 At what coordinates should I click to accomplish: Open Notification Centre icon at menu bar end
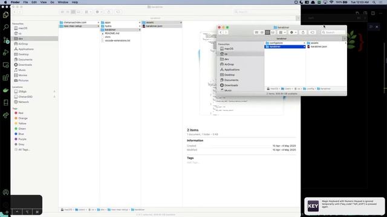(381, 2)
